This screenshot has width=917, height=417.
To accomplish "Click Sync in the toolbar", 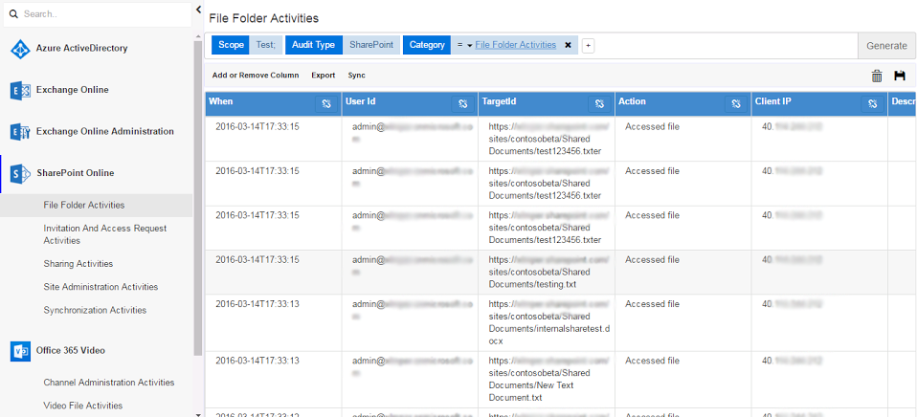I will click(x=357, y=76).
